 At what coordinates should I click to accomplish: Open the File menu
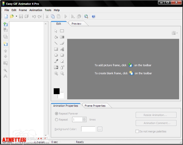(7, 10)
